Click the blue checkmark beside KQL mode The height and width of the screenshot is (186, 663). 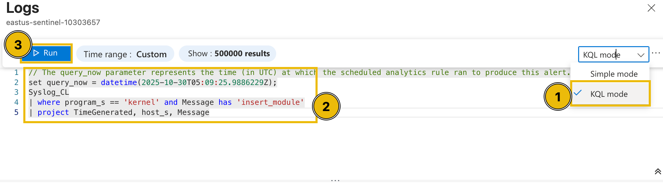coord(578,93)
